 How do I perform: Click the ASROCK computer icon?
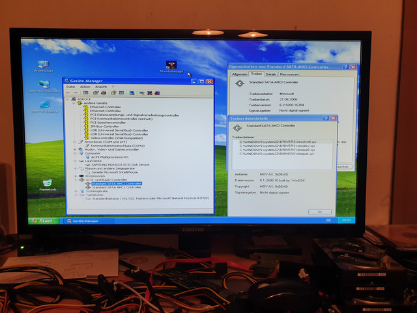(74, 99)
